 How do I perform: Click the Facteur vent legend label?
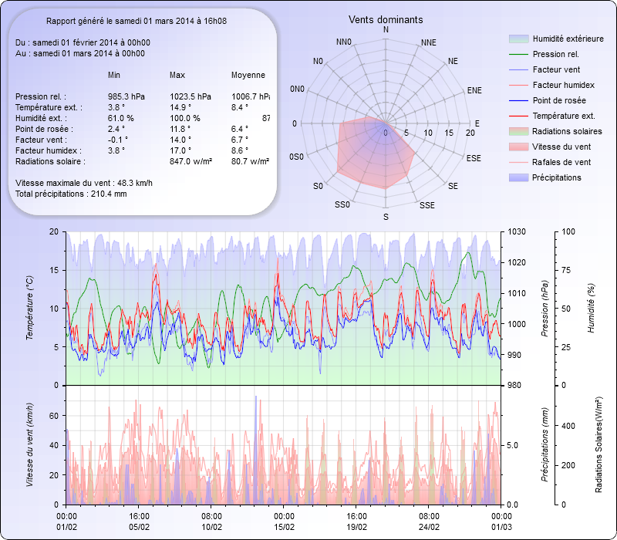557,69
